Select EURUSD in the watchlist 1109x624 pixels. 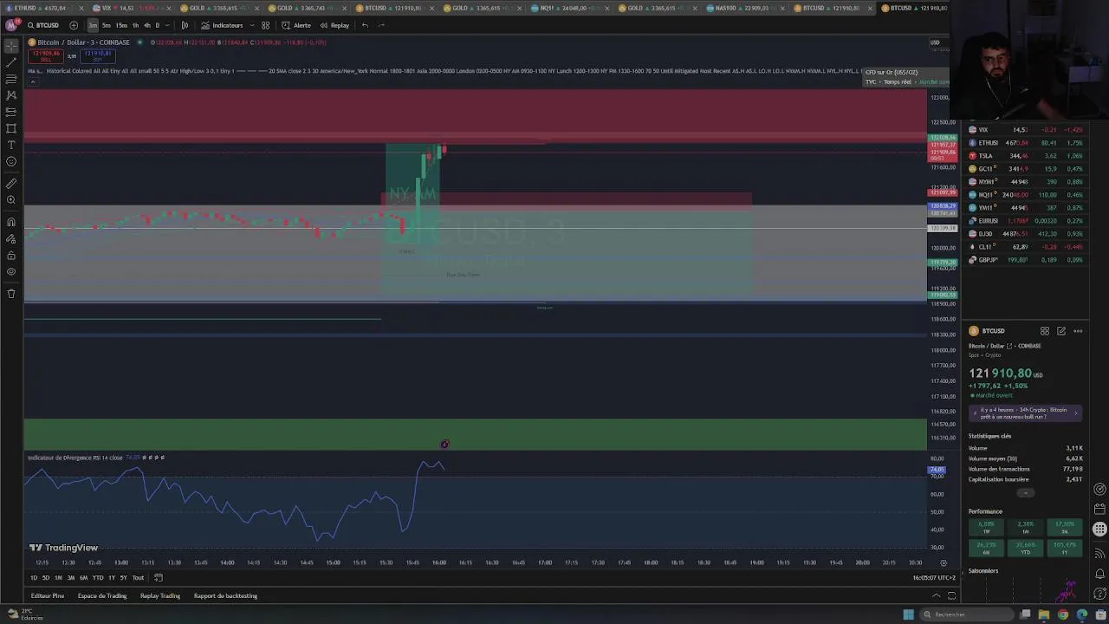pyautogui.click(x=1026, y=221)
